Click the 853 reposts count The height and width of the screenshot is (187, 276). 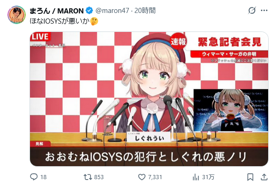pos(99,177)
